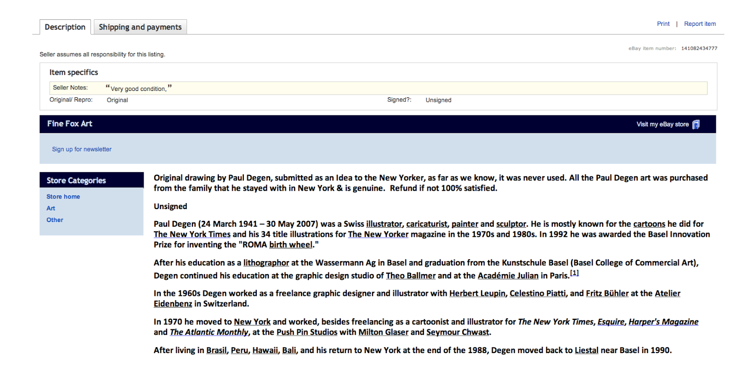Image resolution: width=739 pixels, height=385 pixels.
Task: Open the Fritz Bühler link
Action: point(607,293)
